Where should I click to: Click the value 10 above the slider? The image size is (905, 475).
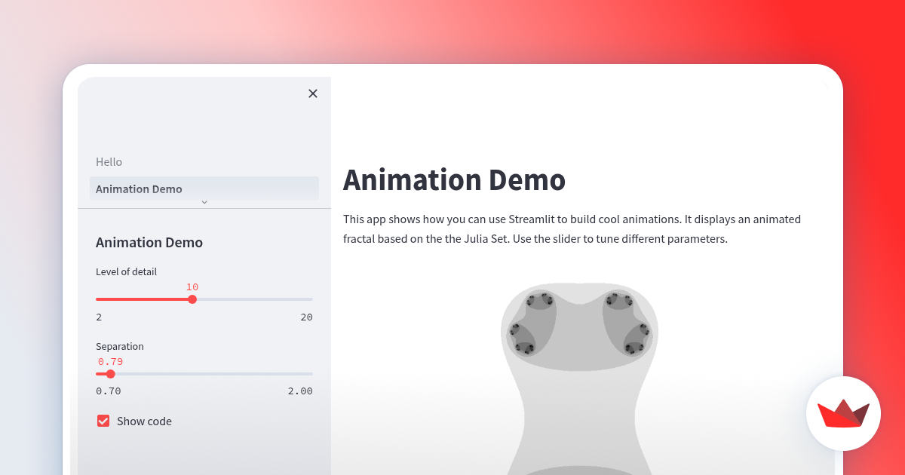pos(192,287)
